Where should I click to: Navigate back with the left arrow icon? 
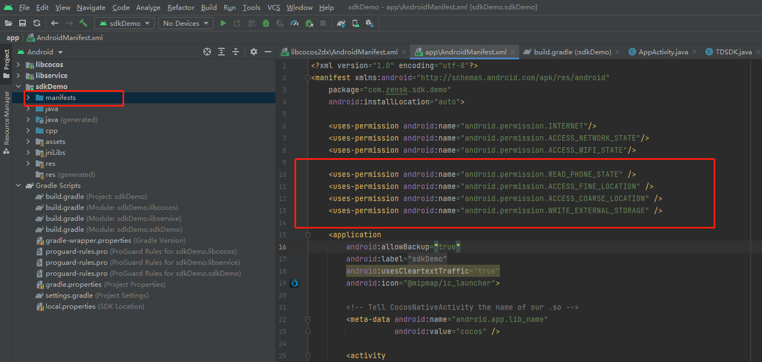54,23
